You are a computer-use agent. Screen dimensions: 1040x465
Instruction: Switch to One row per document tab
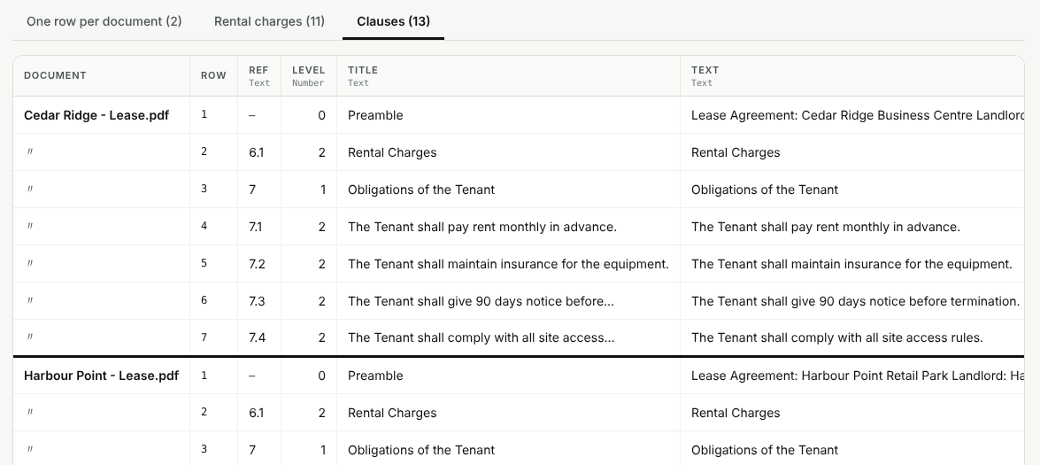pos(104,21)
